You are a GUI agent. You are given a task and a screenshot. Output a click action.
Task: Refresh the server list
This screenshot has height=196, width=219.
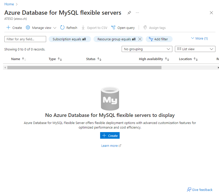[x=69, y=28]
